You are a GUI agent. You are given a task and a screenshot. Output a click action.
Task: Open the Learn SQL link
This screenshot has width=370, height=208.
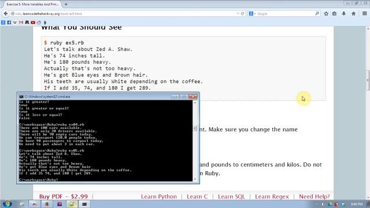(231, 196)
